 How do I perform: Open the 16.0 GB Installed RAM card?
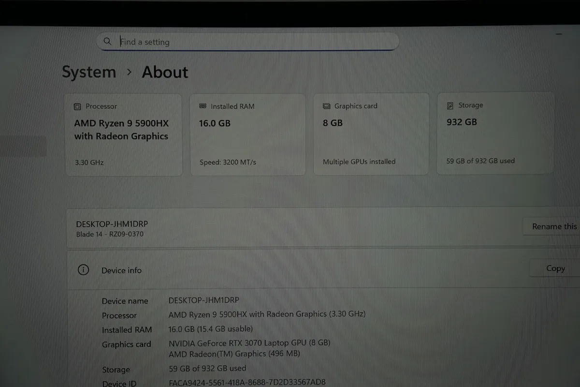[248, 134]
